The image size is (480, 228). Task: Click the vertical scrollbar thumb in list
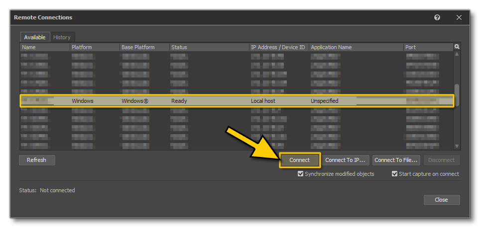(457, 93)
